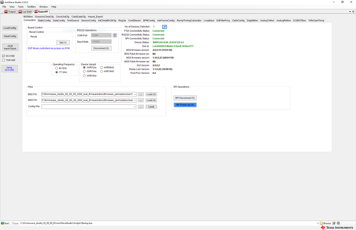
Task: Close the document panel with the X
Action: click(353, 12)
